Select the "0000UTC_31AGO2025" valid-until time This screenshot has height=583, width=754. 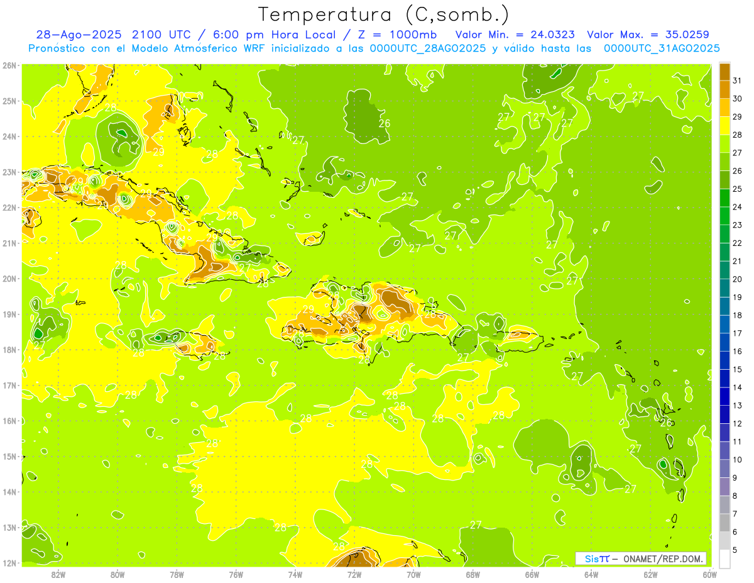click(662, 48)
